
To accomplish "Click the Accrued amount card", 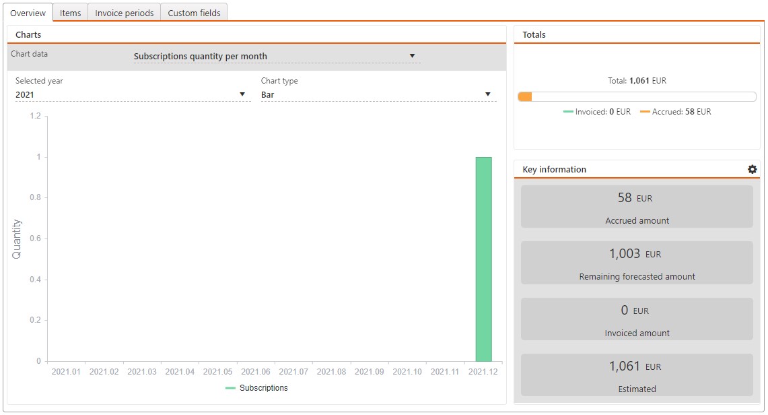I will pos(637,207).
